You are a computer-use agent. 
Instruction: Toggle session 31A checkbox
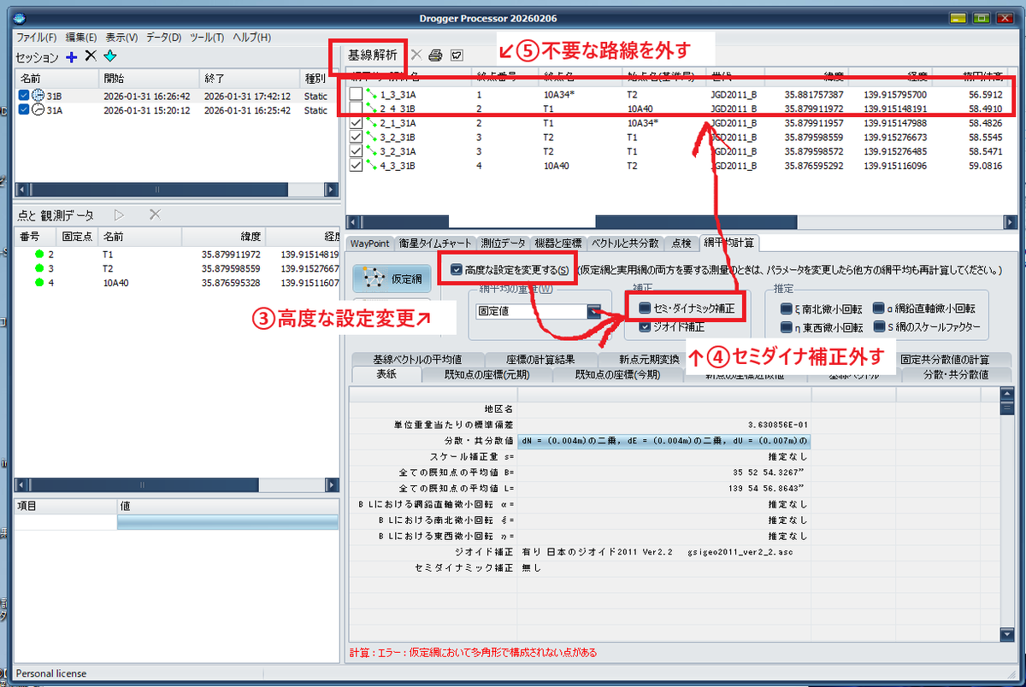(24, 110)
